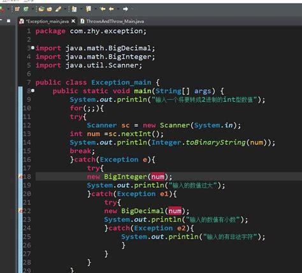Click the Open Type toolbar icon
This screenshot has width=302, height=273.
click(x=41, y=9)
